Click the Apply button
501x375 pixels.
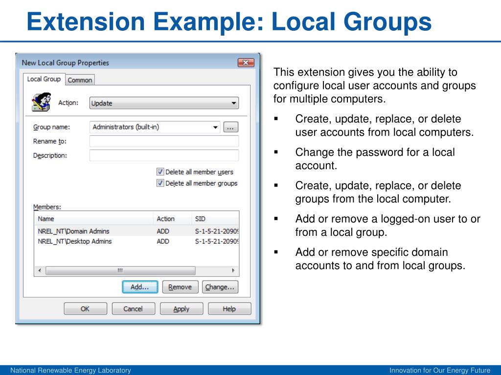182,309
